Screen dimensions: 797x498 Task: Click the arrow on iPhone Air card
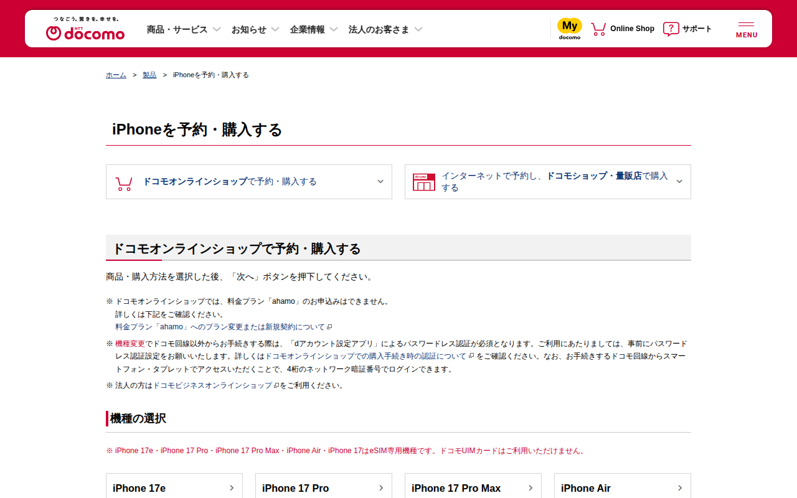(x=680, y=488)
